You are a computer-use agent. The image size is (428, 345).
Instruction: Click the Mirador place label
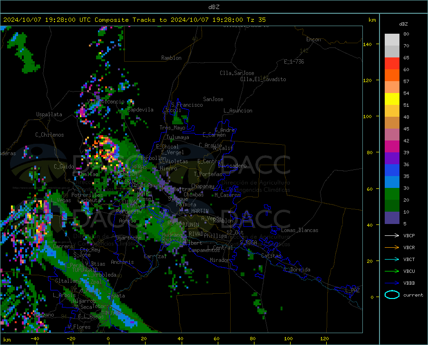tap(219, 260)
